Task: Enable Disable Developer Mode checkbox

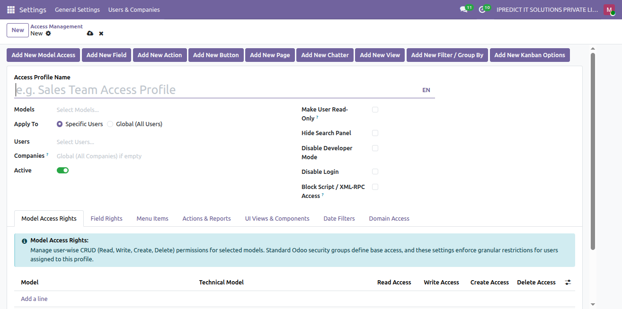Action: click(375, 148)
